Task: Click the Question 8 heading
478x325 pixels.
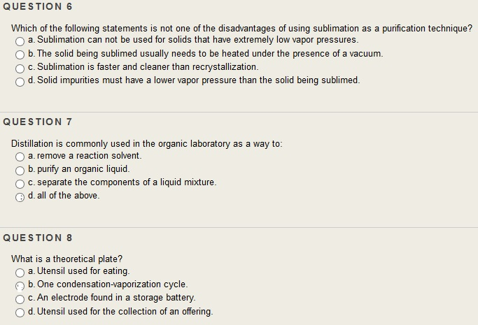Action: click(x=38, y=238)
